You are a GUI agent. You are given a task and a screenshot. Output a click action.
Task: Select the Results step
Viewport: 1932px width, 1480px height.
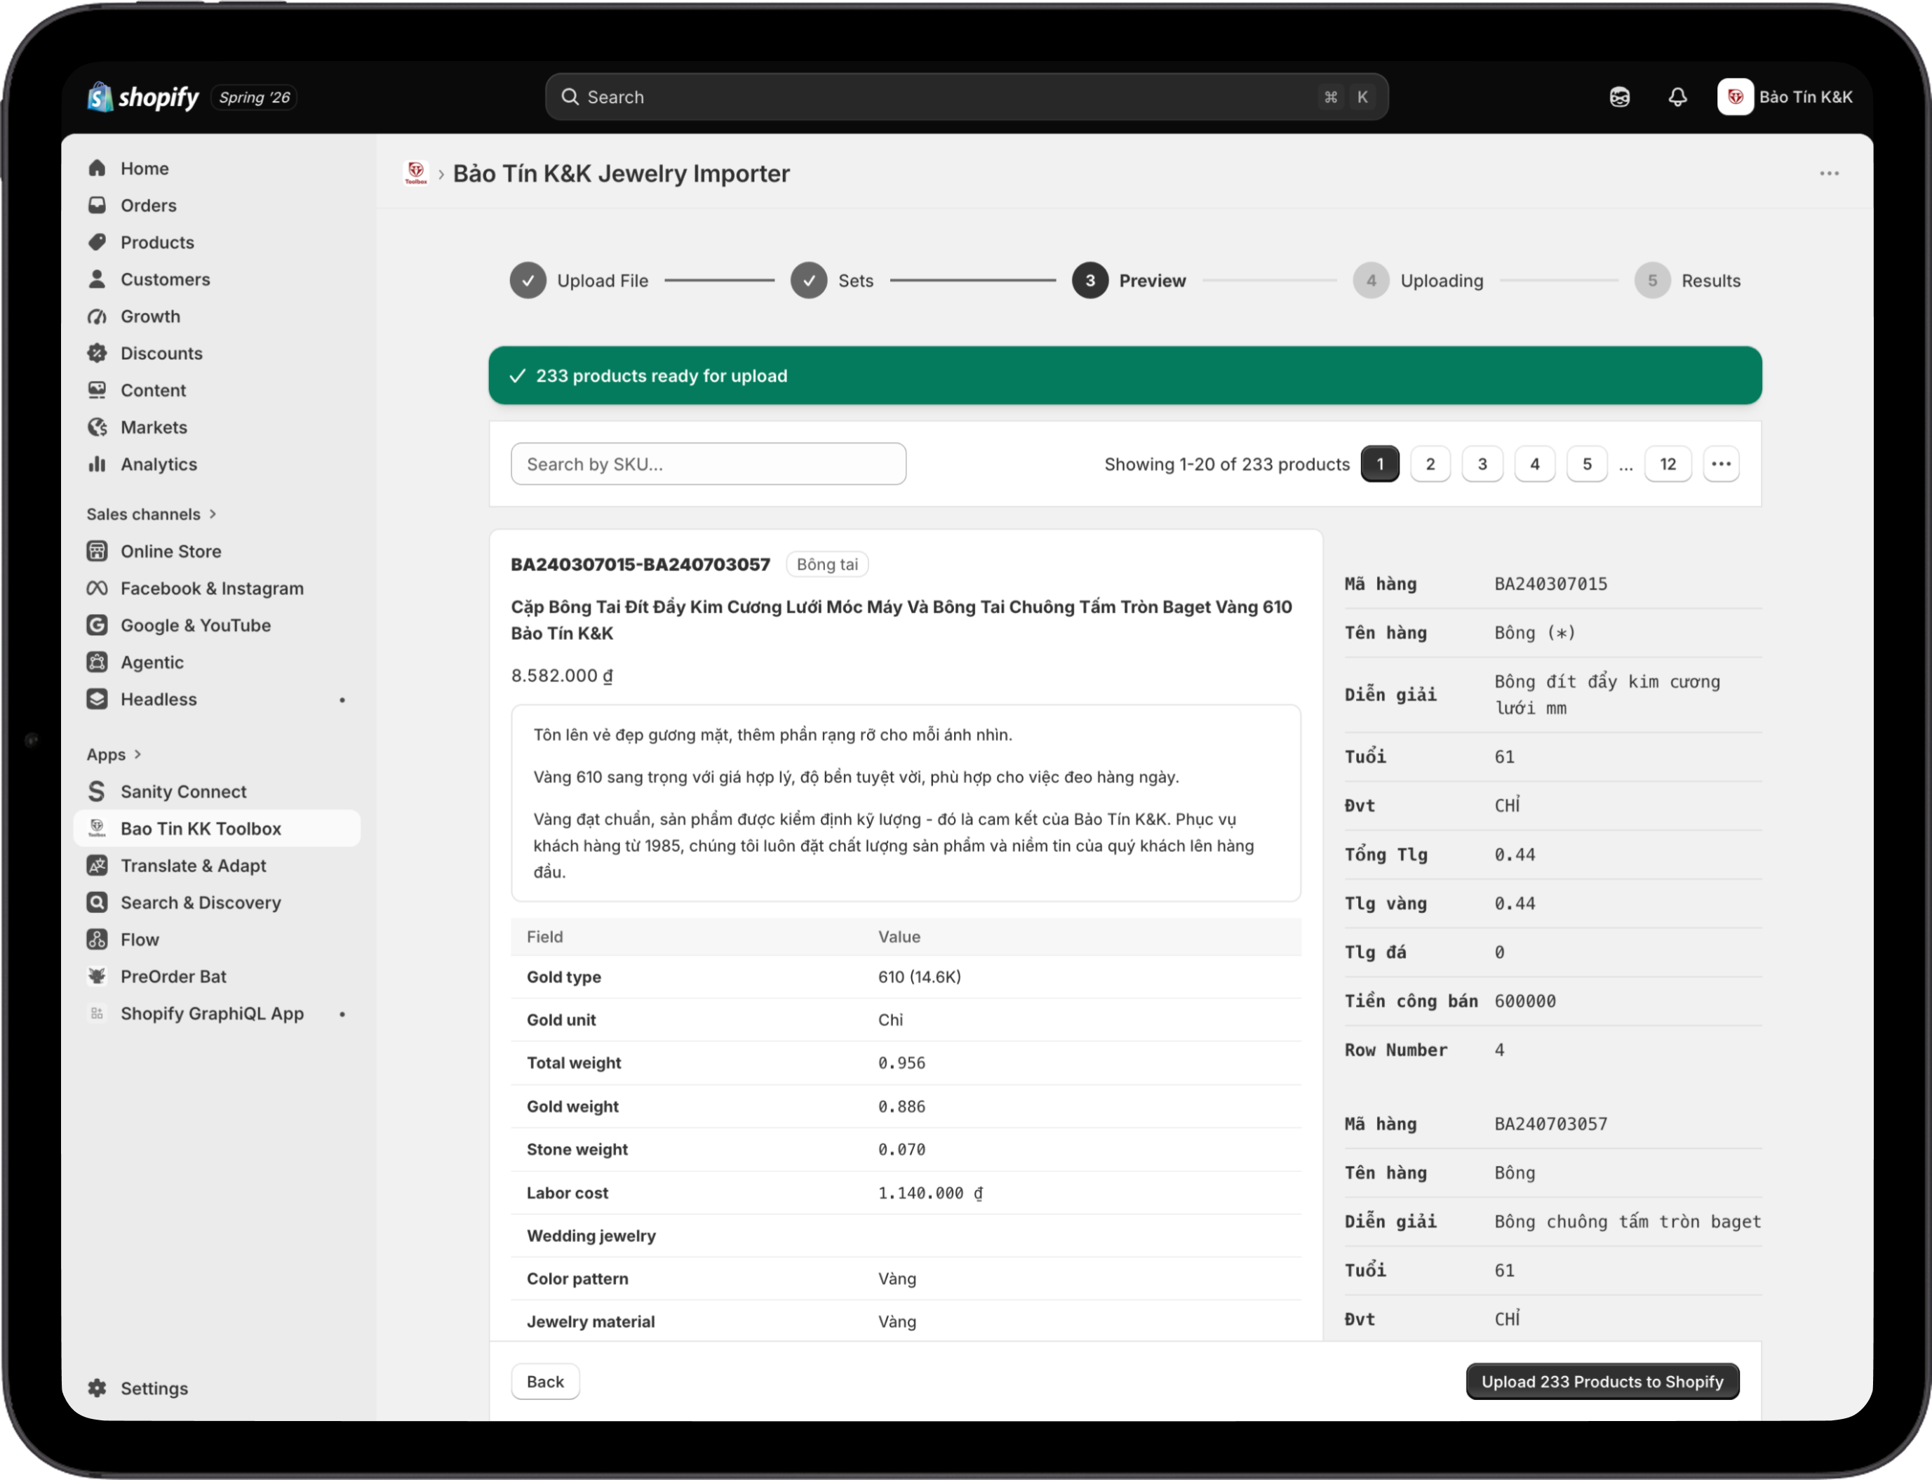1688,281
